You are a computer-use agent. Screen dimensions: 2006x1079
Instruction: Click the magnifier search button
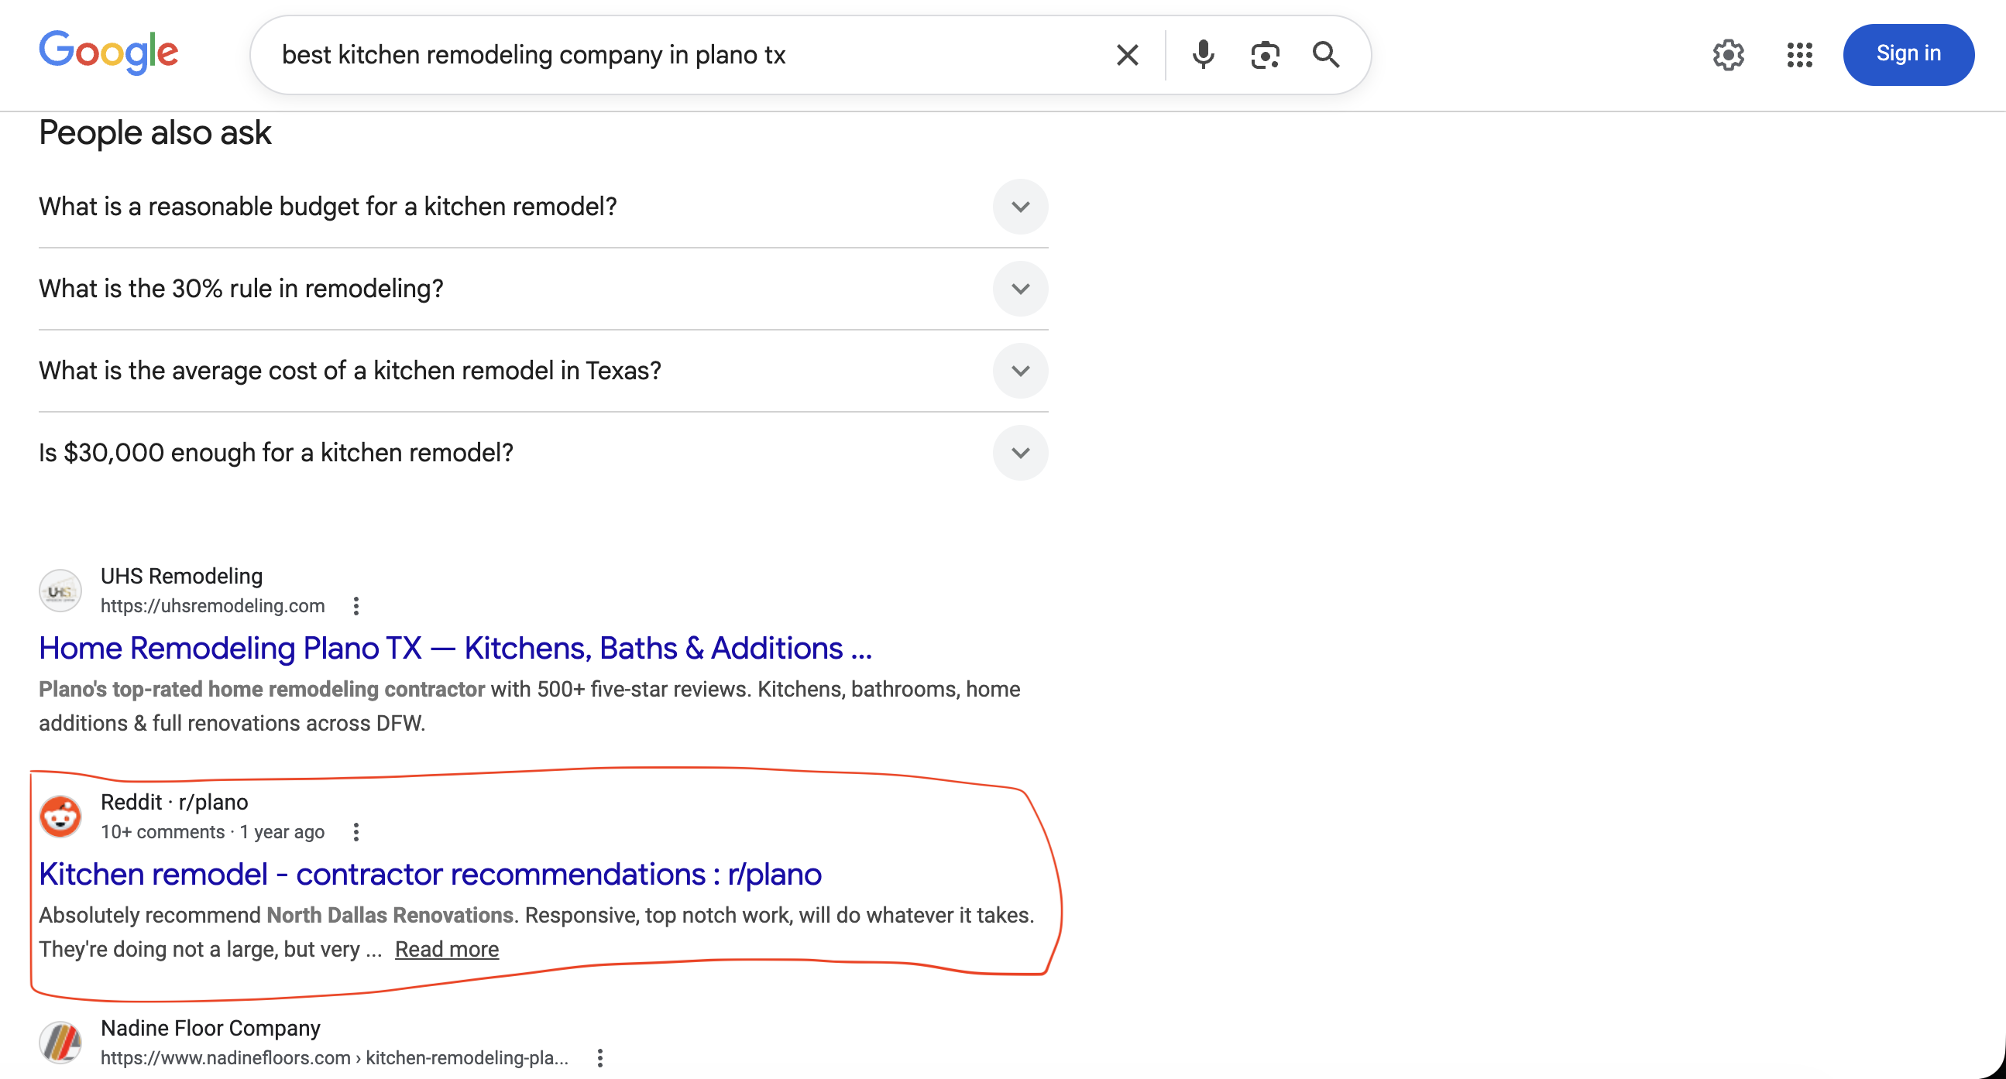click(x=1325, y=55)
